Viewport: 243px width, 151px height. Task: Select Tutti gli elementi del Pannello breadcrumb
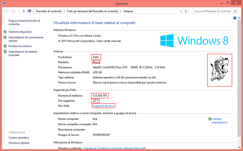pyautogui.click(x=93, y=11)
